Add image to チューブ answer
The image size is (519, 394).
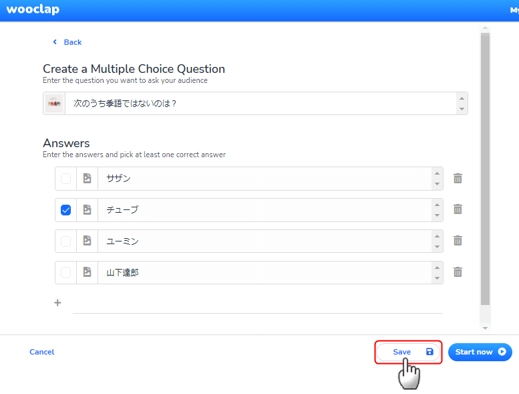tap(87, 210)
